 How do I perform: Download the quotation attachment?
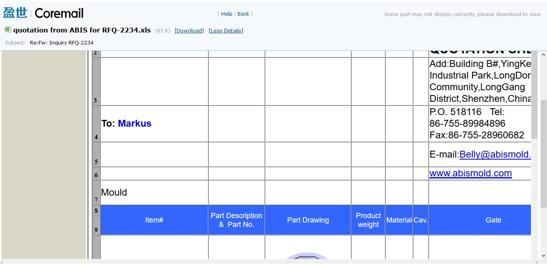point(189,30)
